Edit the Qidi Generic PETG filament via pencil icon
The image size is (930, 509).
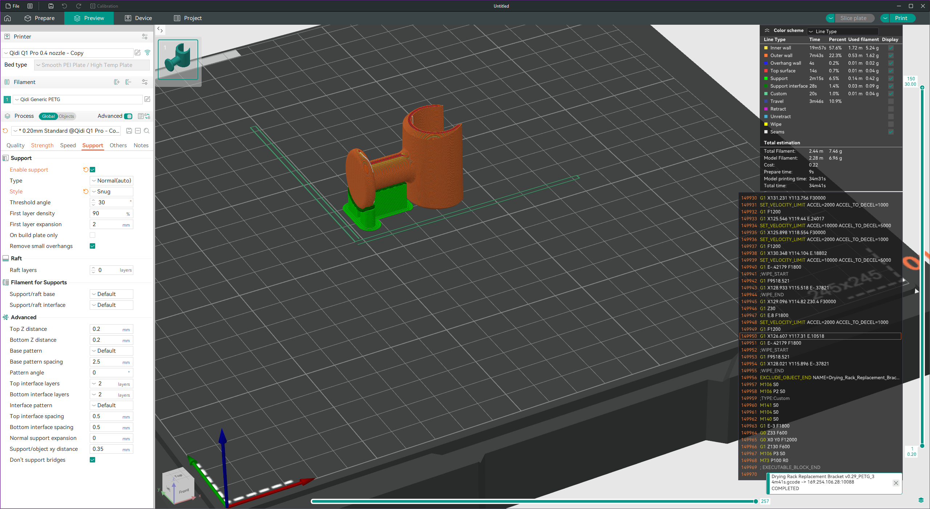coord(147,99)
